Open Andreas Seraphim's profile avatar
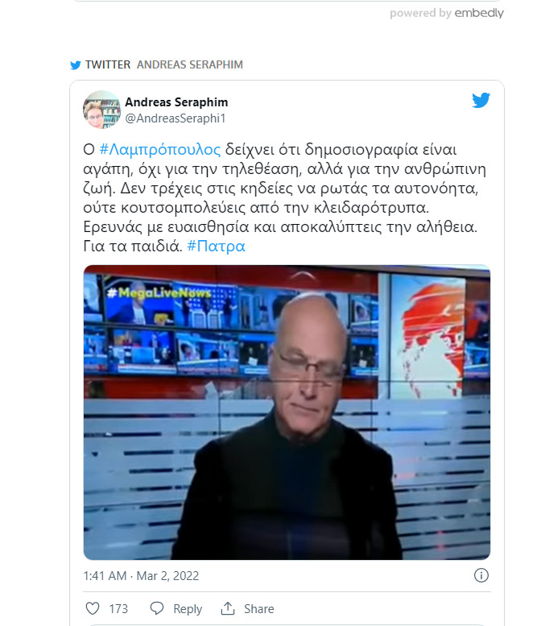The height and width of the screenshot is (626, 541). 101,110
